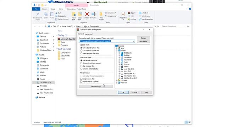Screen dimensions: 227x127
Task: Select Fresh existing files only option
Action: click(89, 53)
